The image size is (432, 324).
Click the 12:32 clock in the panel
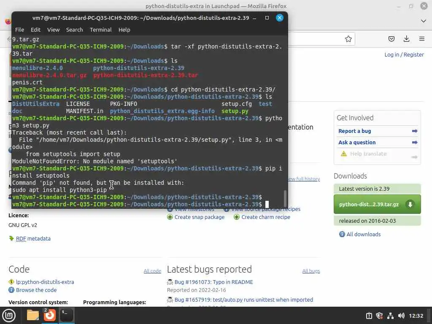416,316
